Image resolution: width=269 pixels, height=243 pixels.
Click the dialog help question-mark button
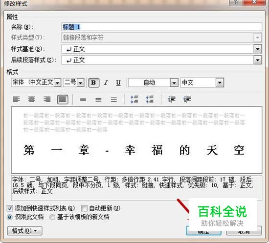click(x=236, y=2)
